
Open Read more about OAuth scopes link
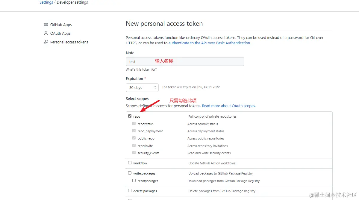point(229,106)
